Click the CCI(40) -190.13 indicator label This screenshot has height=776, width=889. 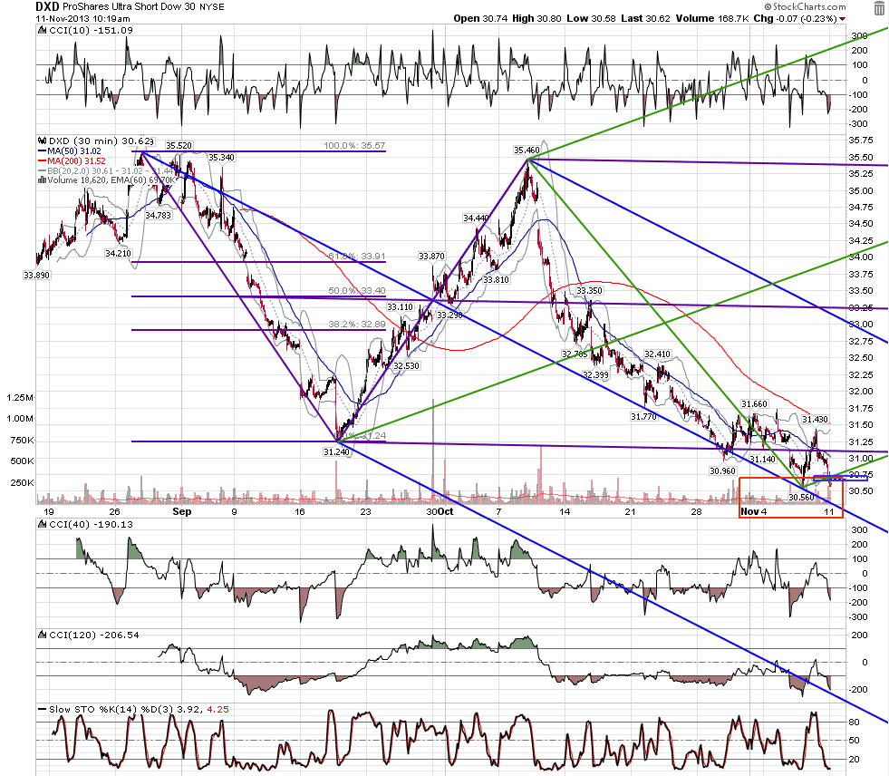(92, 524)
